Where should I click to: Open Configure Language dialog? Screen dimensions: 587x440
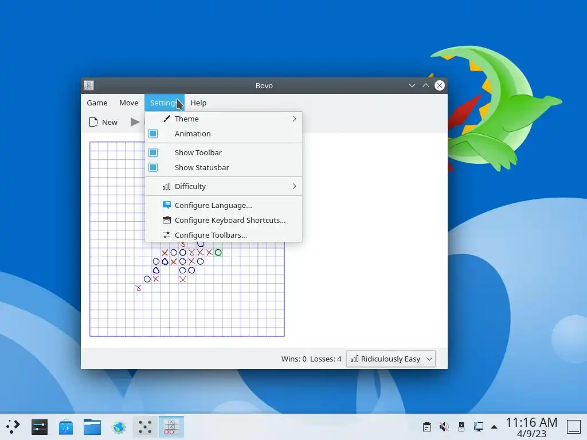(224, 205)
